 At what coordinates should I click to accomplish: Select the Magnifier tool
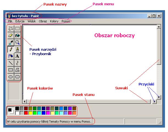coord(18,42)
